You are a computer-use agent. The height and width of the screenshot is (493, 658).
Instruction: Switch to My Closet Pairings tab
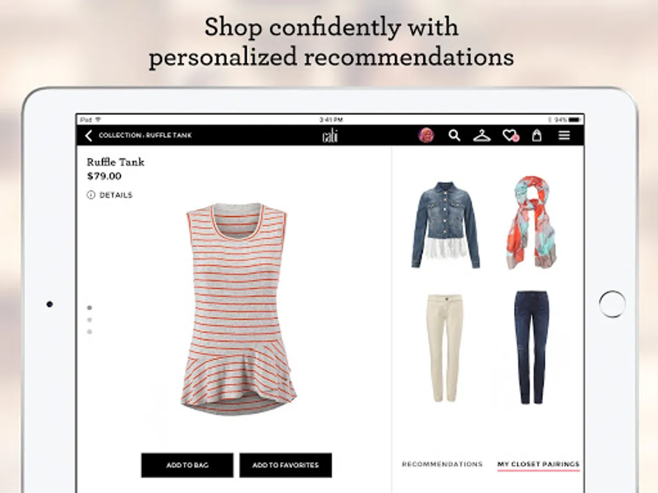(x=538, y=465)
